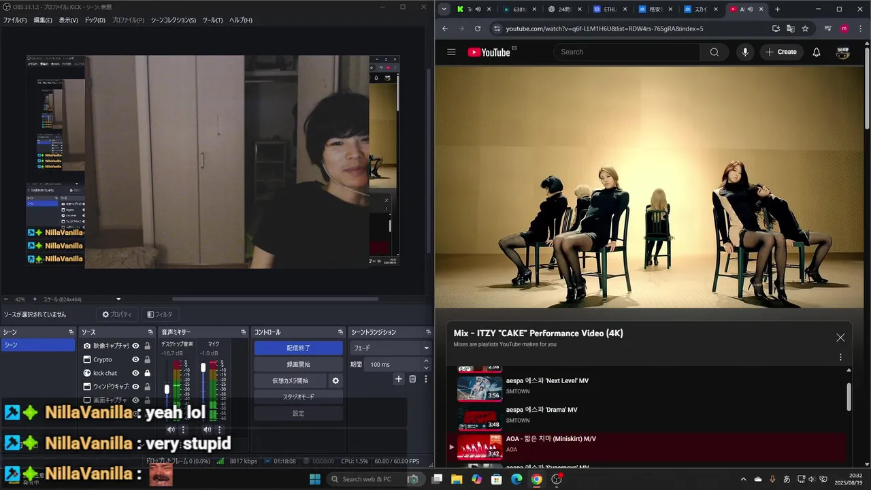Mute the デスクトップ音声 speaker icon
This screenshot has width=871, height=490.
point(171,429)
